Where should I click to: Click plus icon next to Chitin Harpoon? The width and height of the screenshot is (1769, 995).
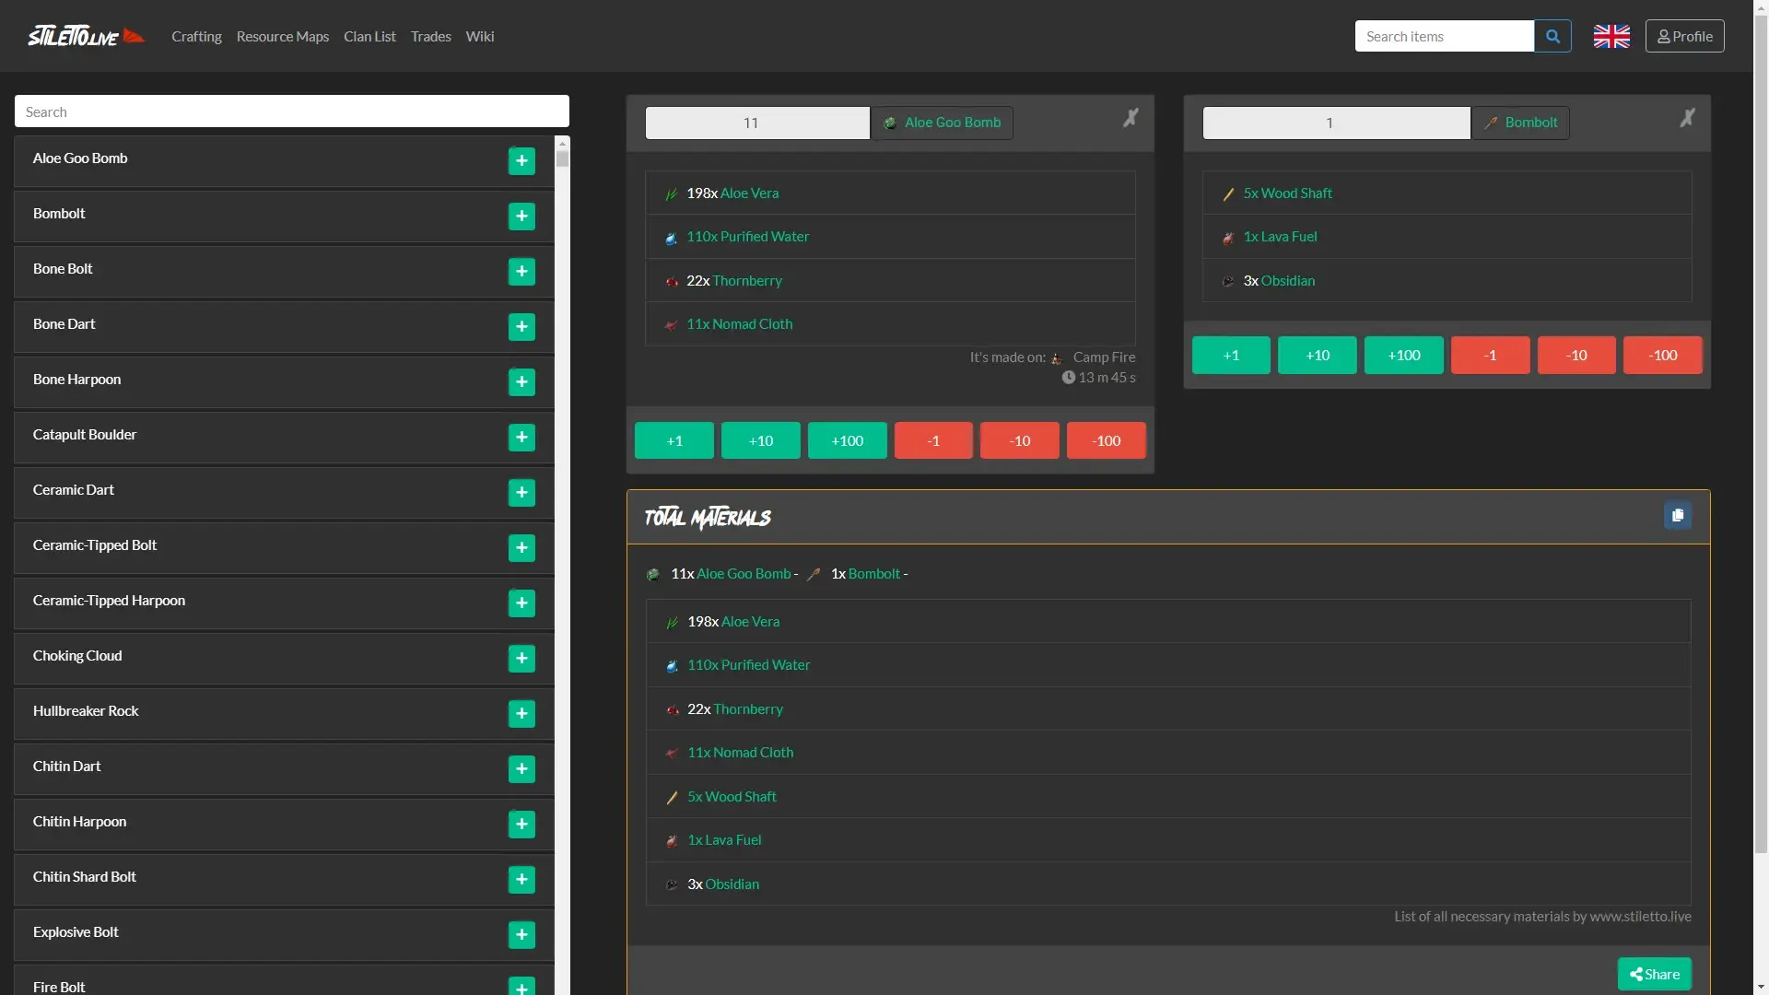click(521, 824)
